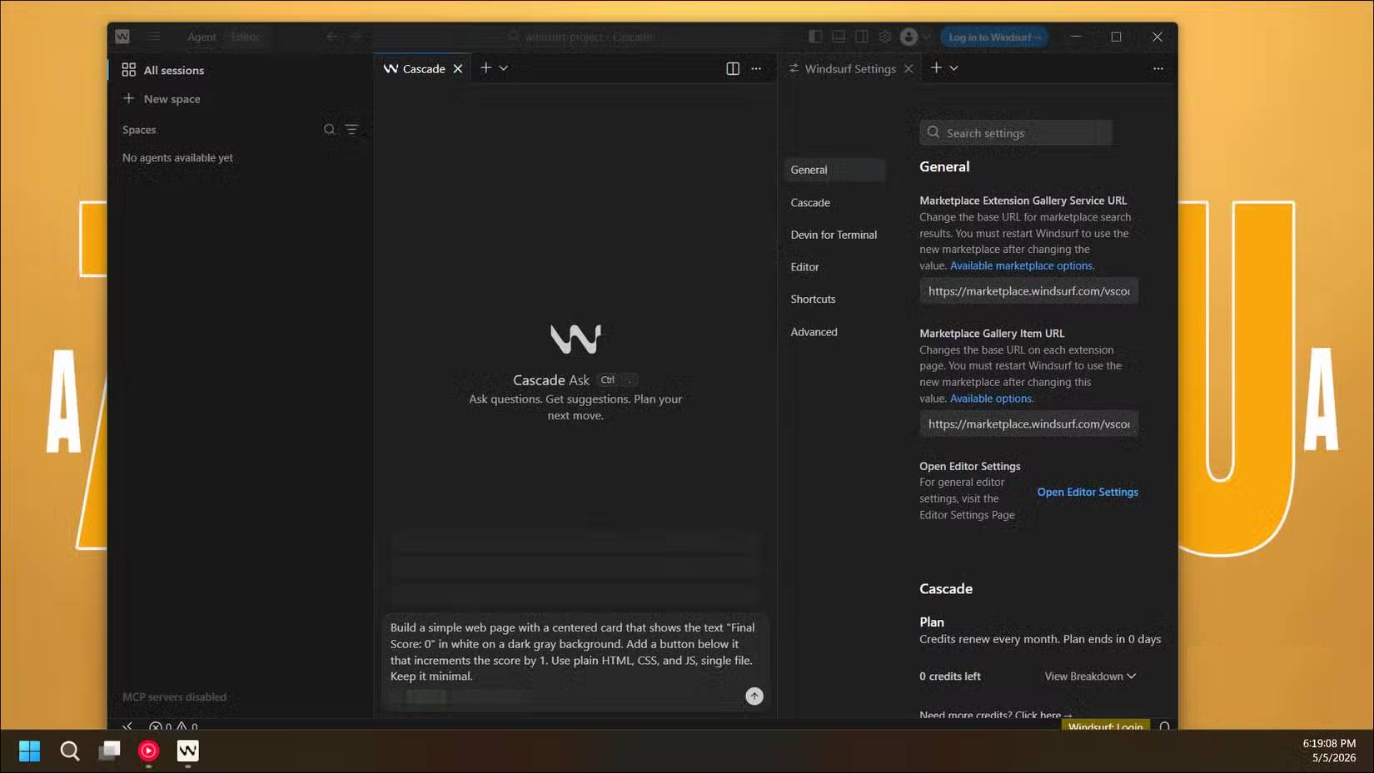Open Available options link
This screenshot has height=773, width=1374.
pyautogui.click(x=991, y=399)
